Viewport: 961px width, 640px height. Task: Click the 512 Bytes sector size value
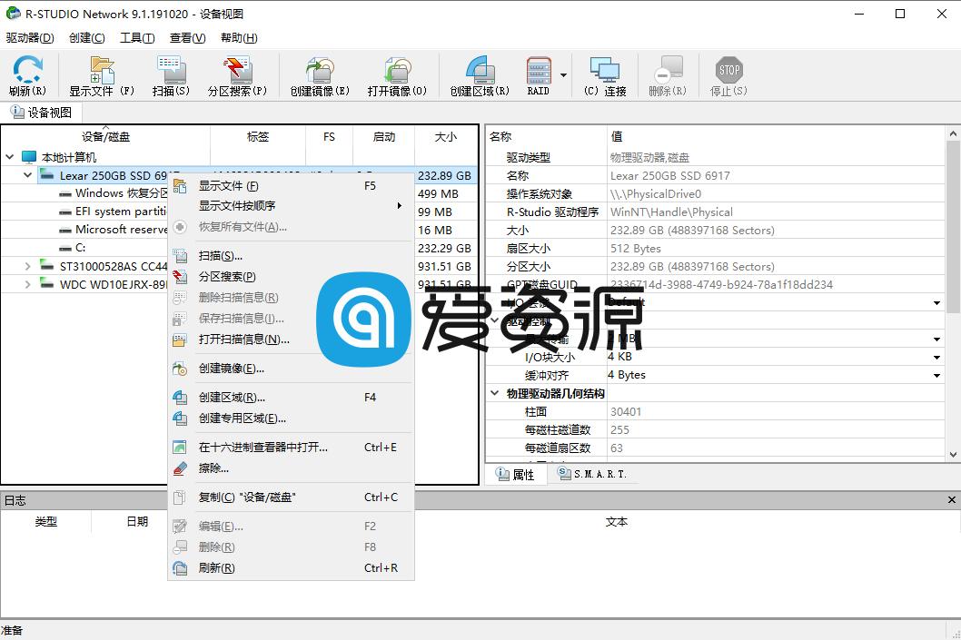[x=636, y=249]
